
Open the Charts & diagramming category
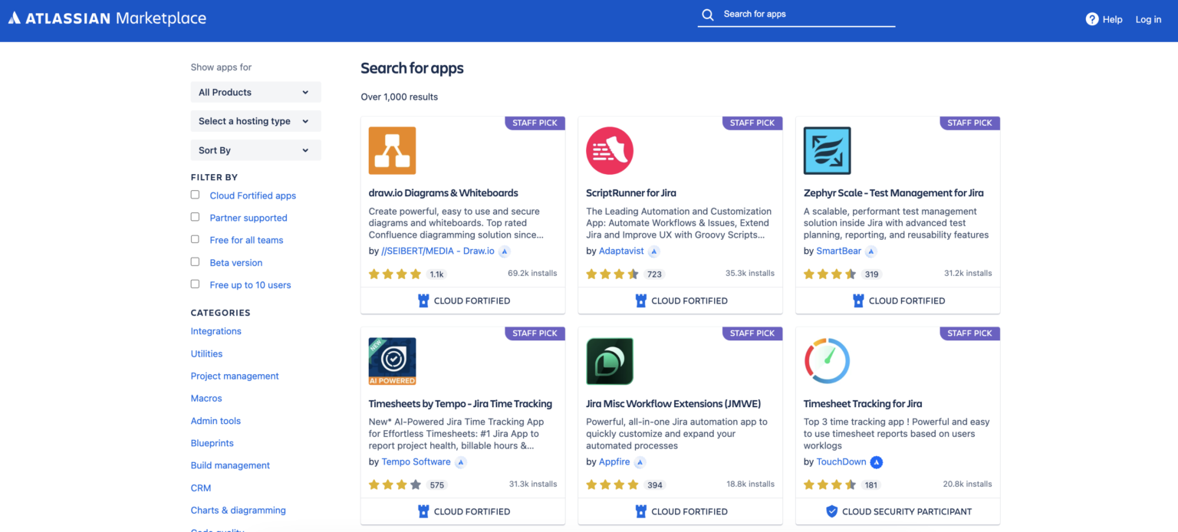click(238, 510)
